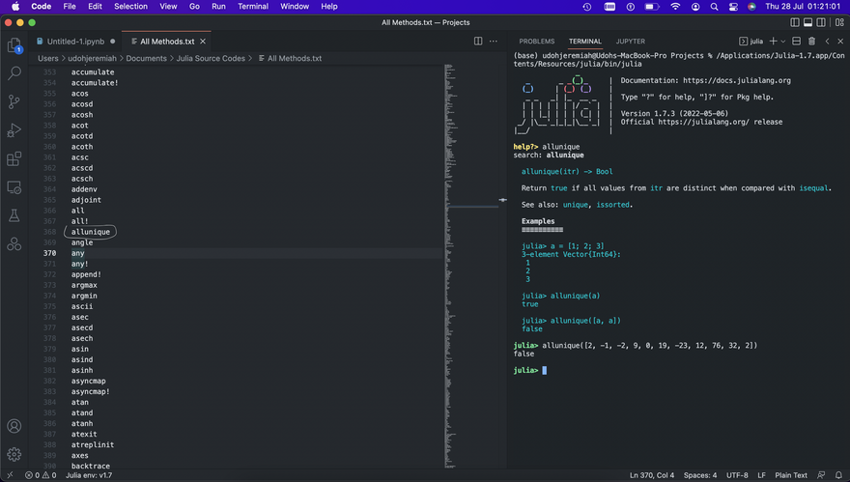
Task: Kill the terminal with trash icon
Action: click(811, 42)
